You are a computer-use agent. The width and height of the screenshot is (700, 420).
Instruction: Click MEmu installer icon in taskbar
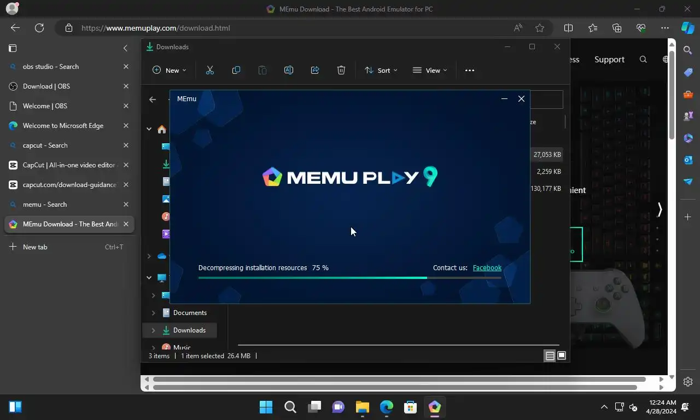click(435, 407)
